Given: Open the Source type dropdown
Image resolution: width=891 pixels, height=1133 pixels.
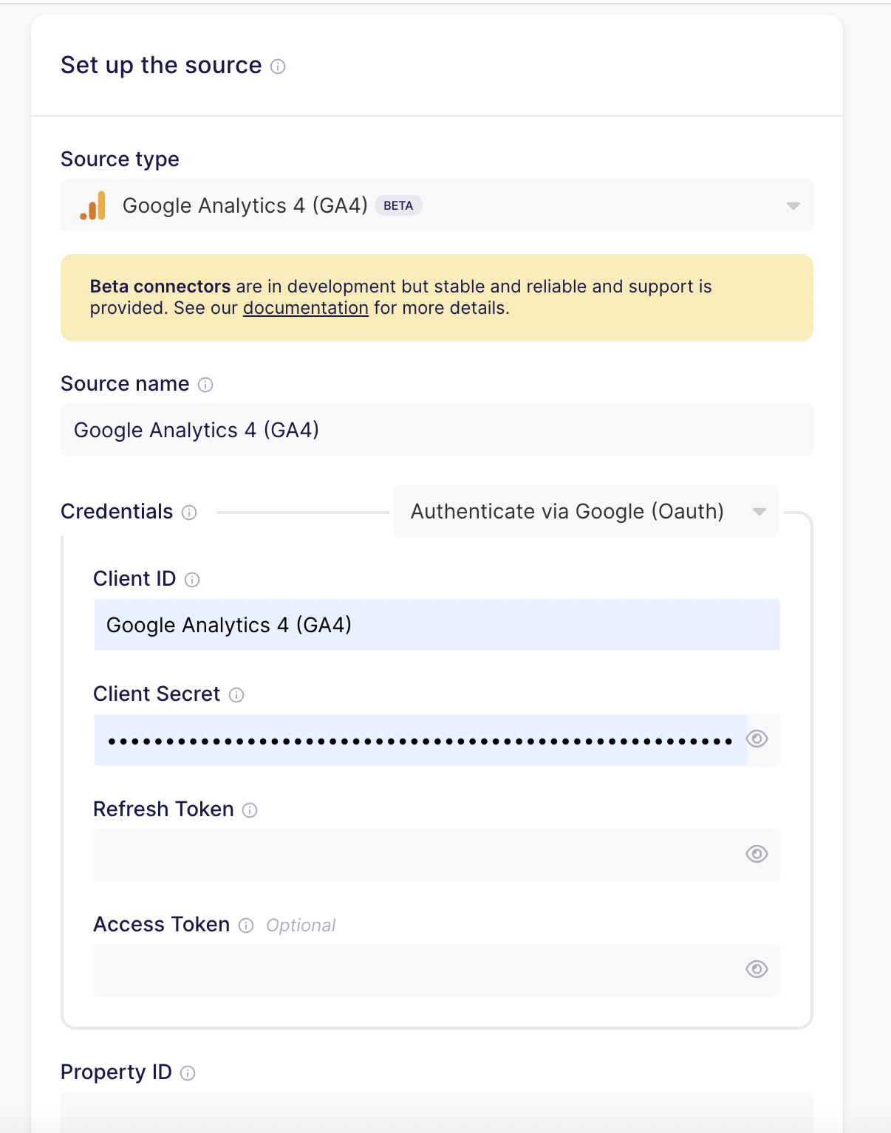Looking at the screenshot, I should coord(437,205).
